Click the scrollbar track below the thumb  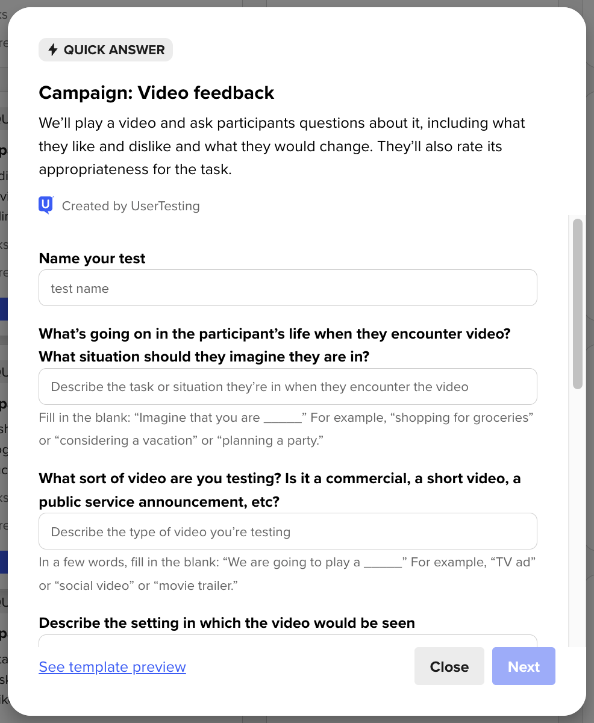pos(577,512)
